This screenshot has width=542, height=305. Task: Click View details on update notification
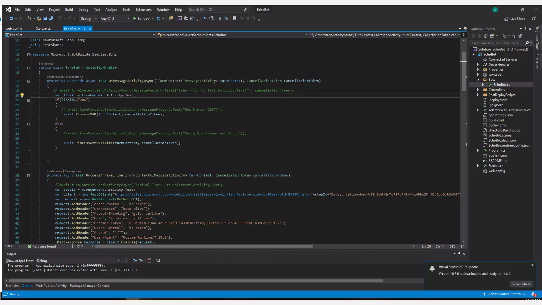521,284
